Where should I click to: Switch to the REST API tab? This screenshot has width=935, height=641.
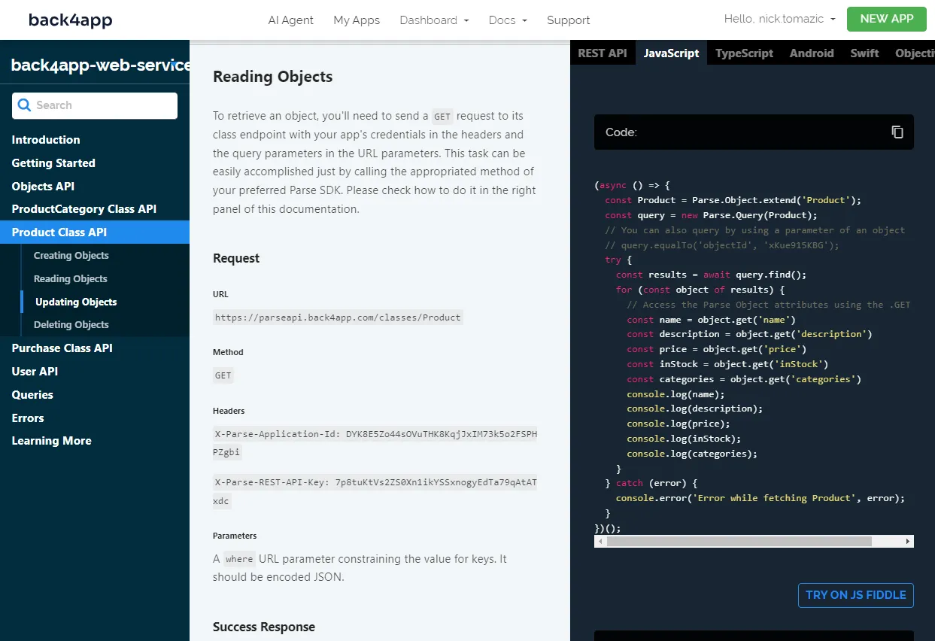[602, 53]
